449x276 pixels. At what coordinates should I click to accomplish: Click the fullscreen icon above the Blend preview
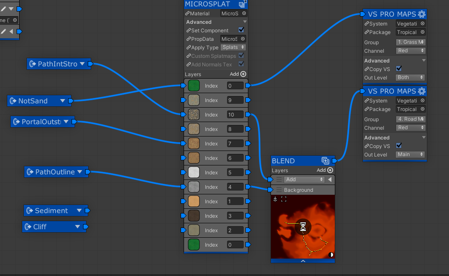click(x=283, y=199)
